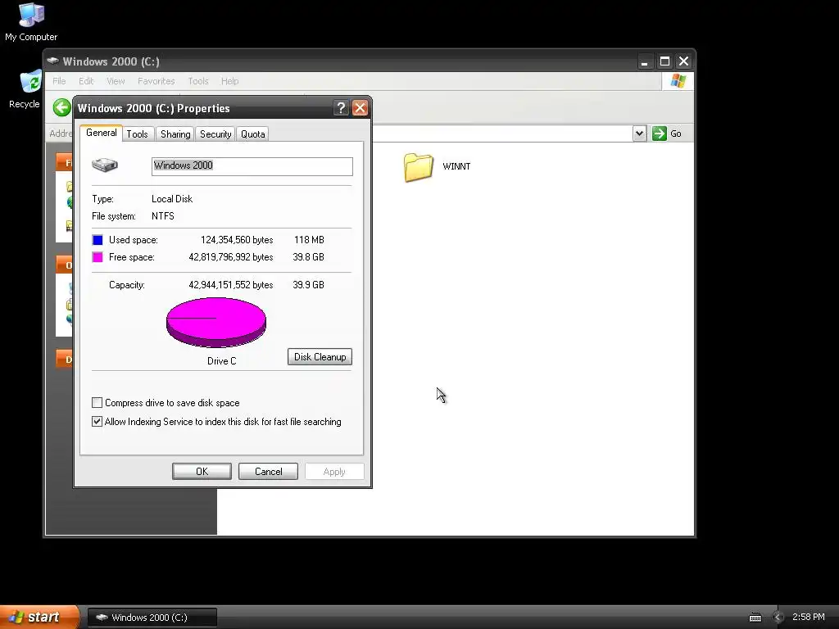Viewport: 839px width, 629px height.
Task: Click the Cancel button
Action: (x=268, y=471)
